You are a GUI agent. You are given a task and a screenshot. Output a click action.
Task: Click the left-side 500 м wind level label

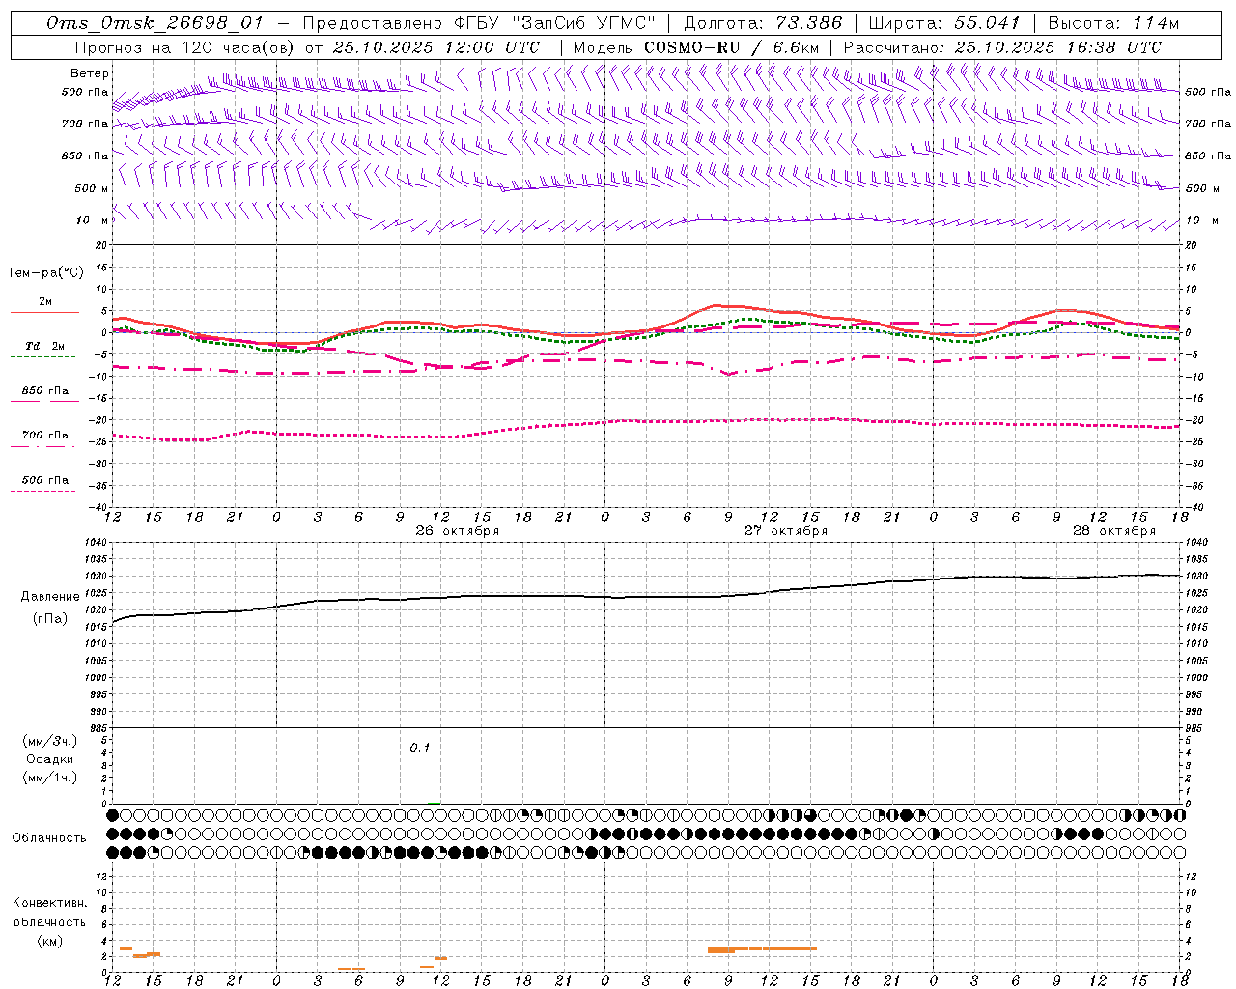pyautogui.click(x=92, y=188)
